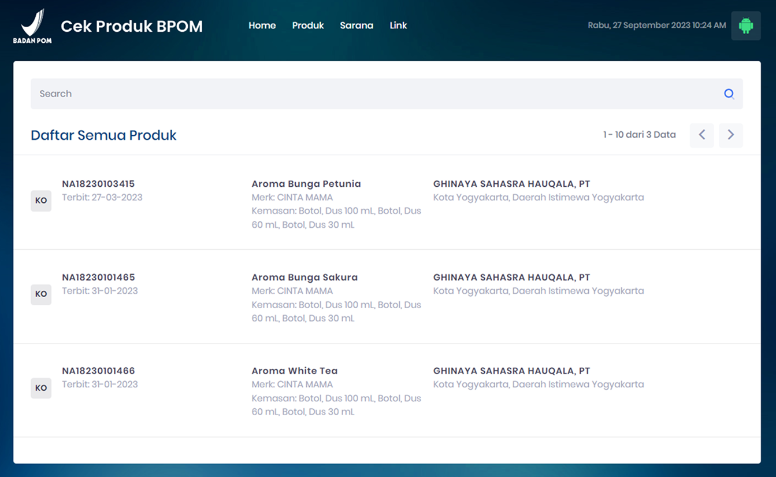Viewport: 776px width, 477px height.
Task: Select registration number NA18230103415
Action: 98,184
